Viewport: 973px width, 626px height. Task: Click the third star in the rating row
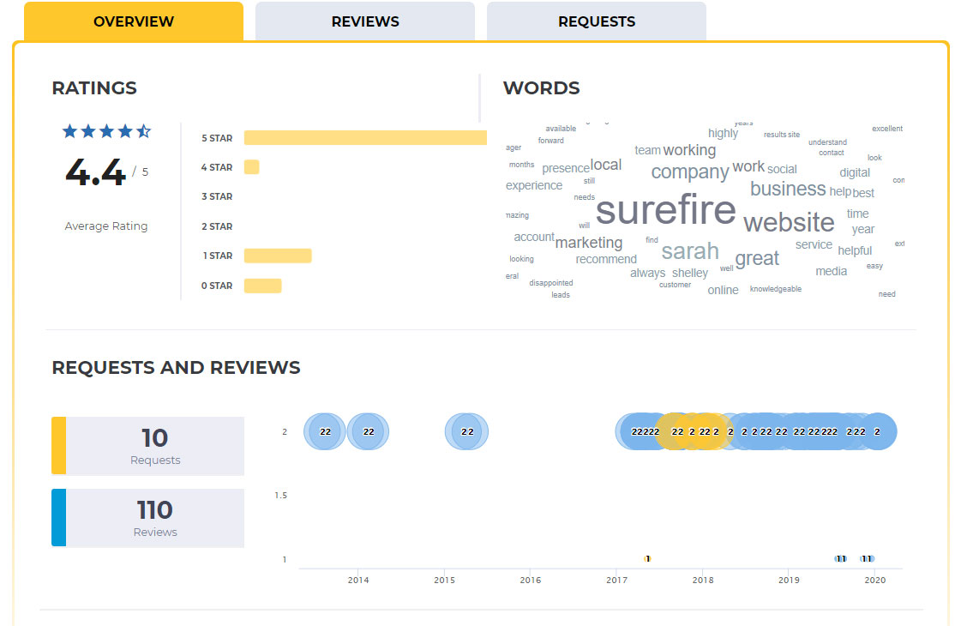coord(106,130)
